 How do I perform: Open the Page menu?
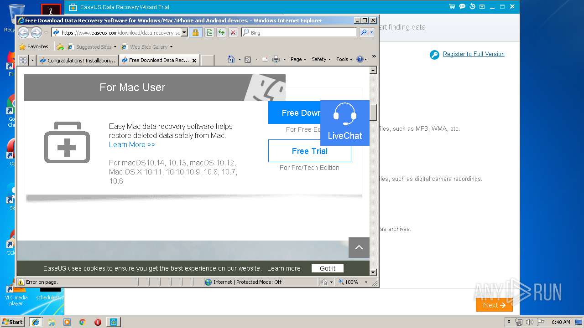coord(298,59)
